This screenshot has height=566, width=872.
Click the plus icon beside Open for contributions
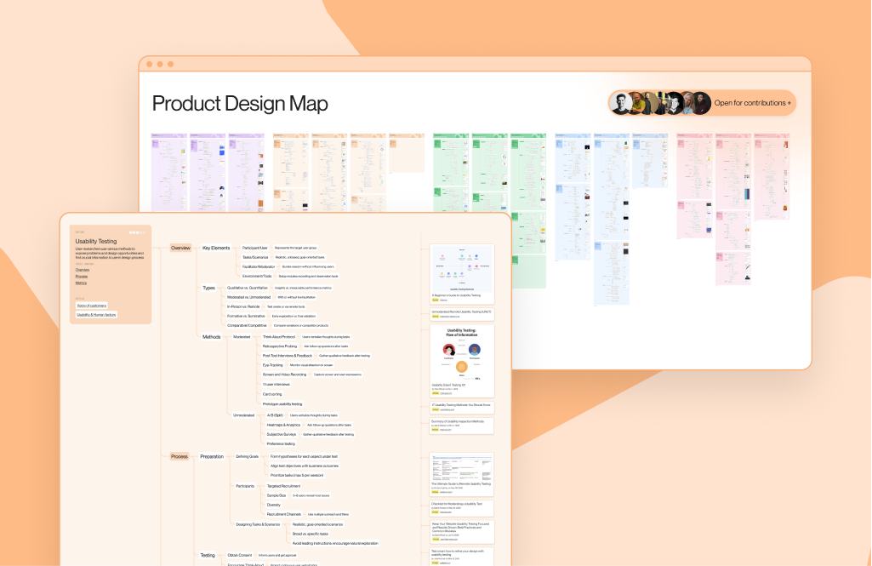789,102
